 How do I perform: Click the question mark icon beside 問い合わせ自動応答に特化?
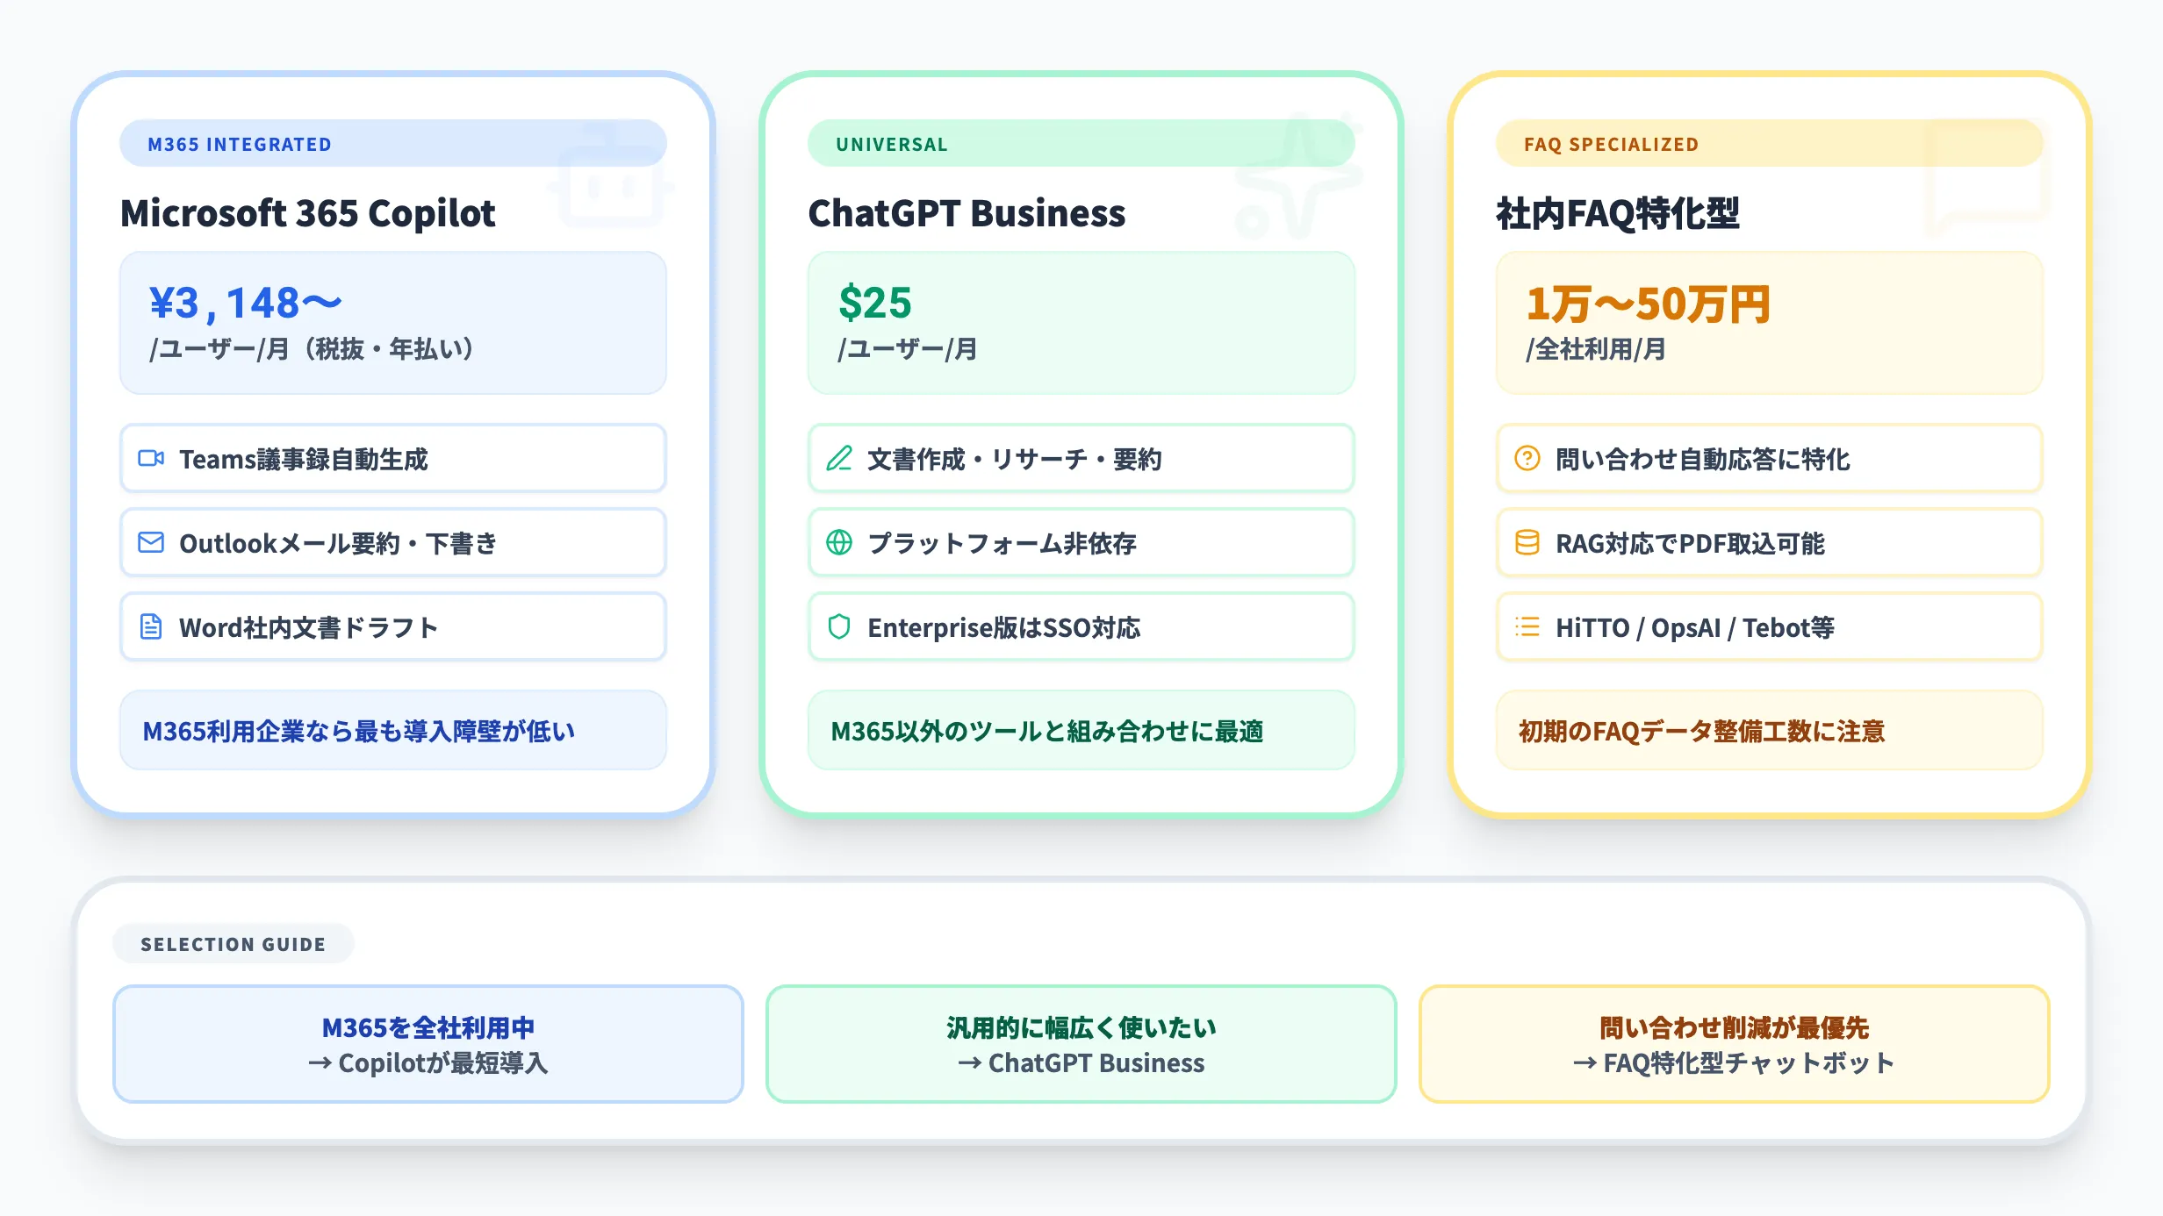(x=1527, y=458)
